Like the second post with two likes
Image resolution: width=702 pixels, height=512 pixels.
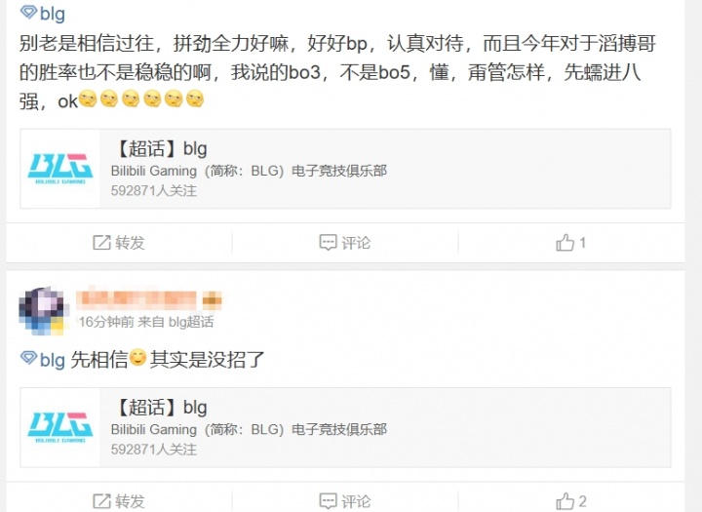[570, 501]
